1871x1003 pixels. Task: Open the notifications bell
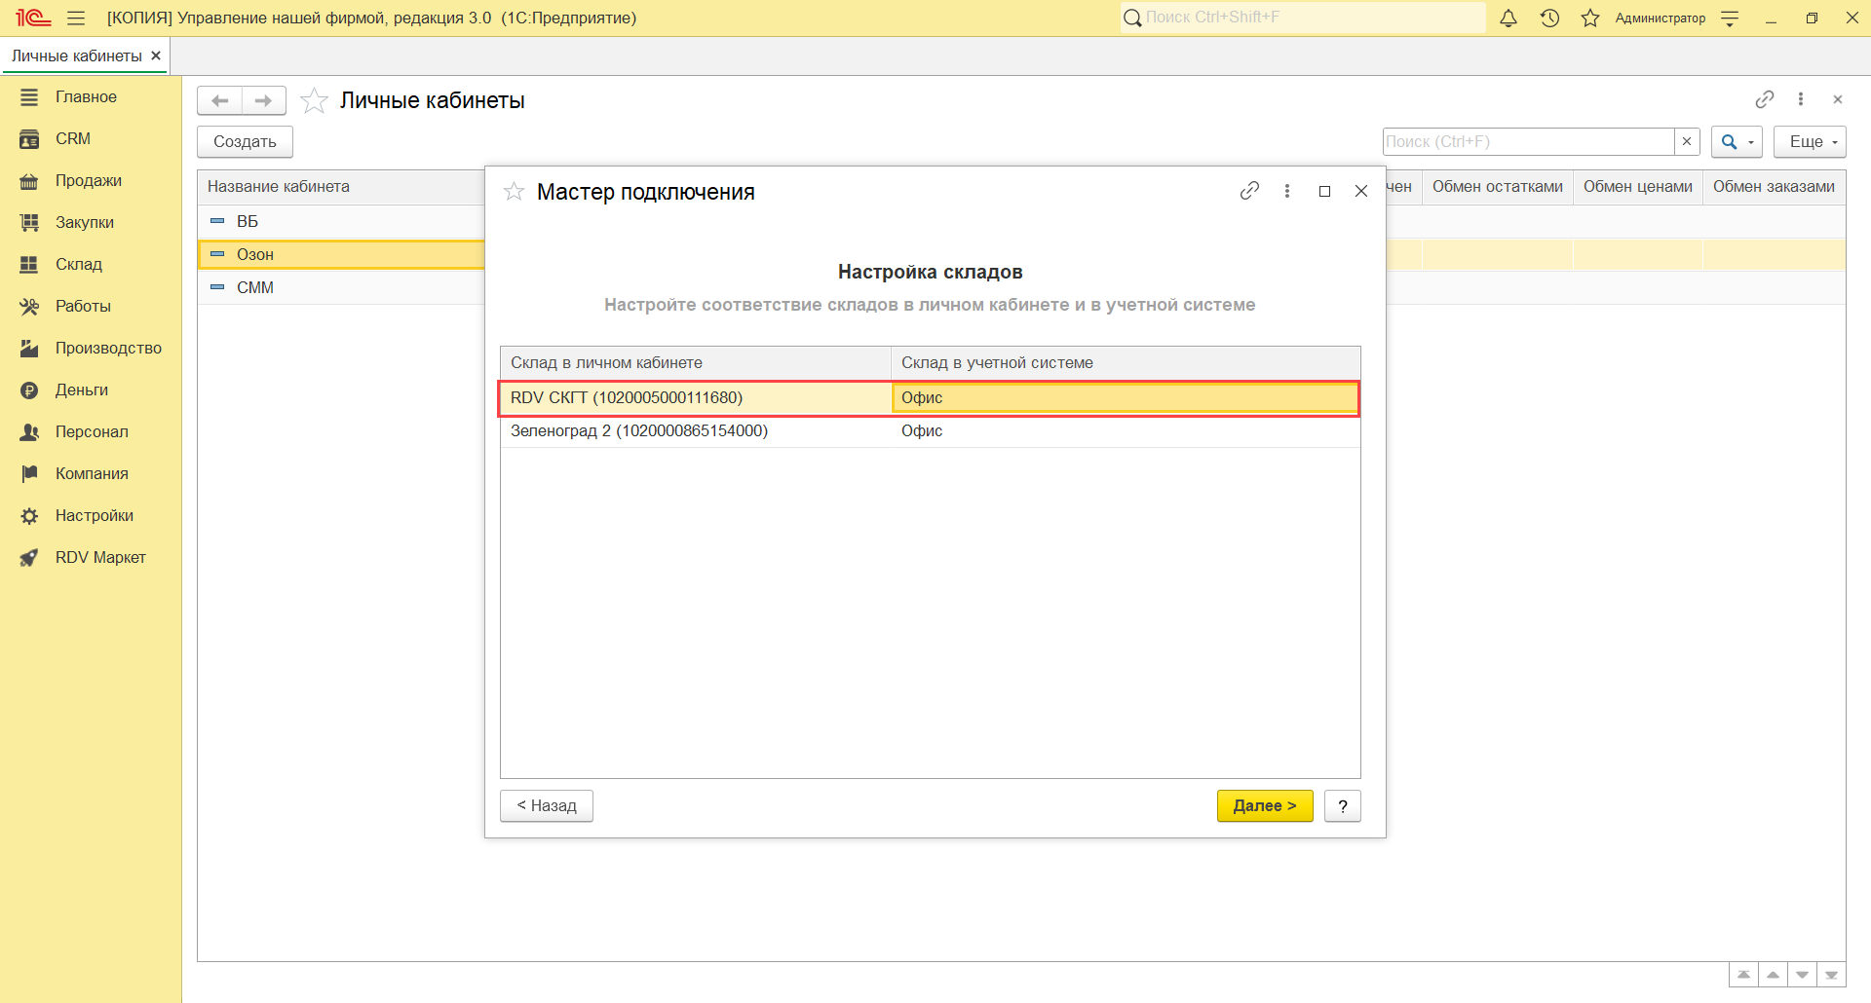(1508, 18)
